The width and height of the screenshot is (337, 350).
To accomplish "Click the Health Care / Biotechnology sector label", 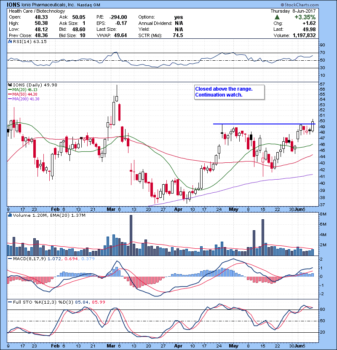I will tap(37, 11).
